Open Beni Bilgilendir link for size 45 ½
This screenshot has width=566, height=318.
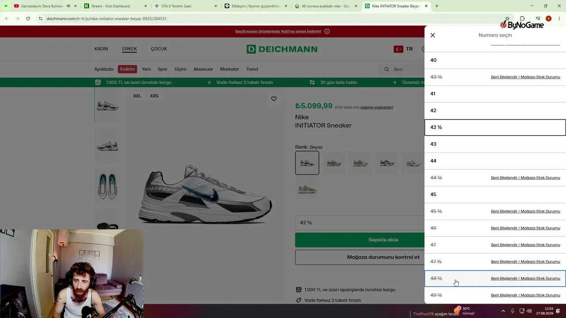click(525, 211)
